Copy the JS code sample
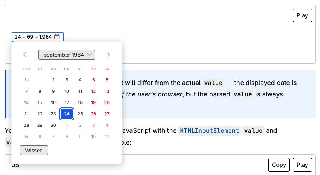 click(x=279, y=165)
